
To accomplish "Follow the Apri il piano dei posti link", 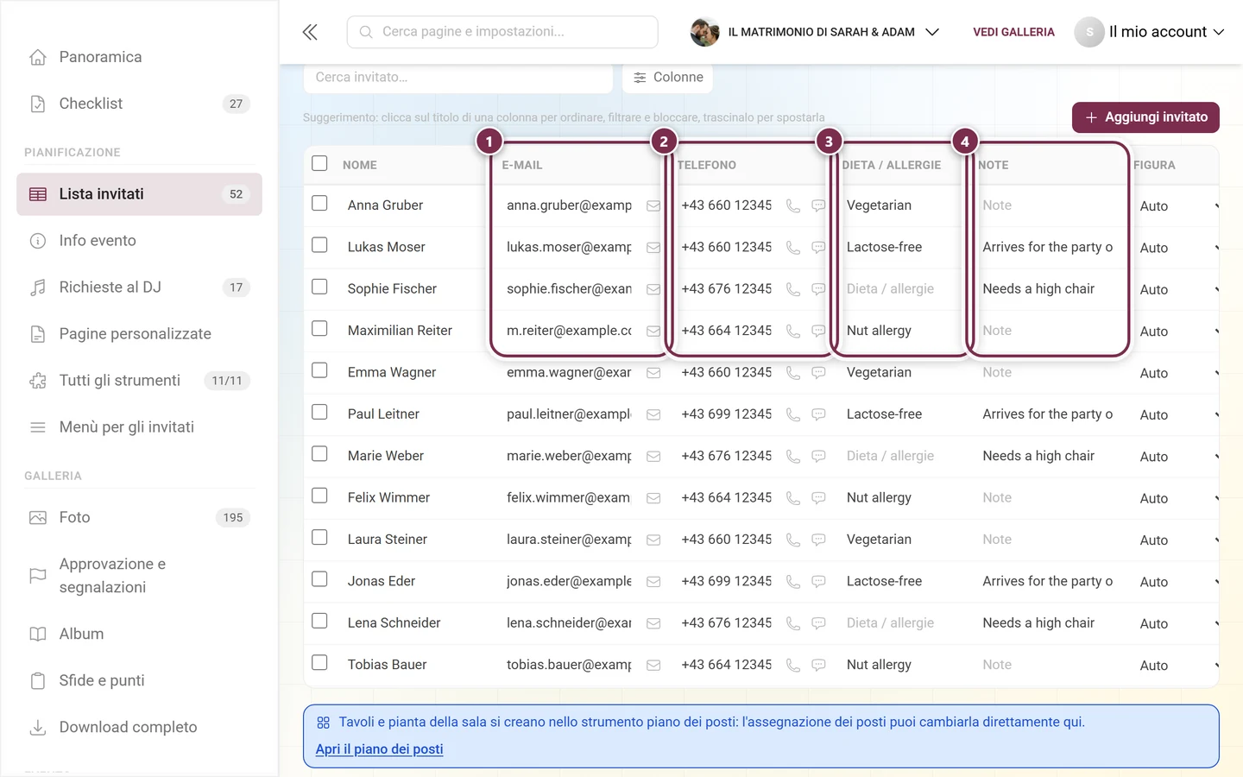I will (x=379, y=749).
